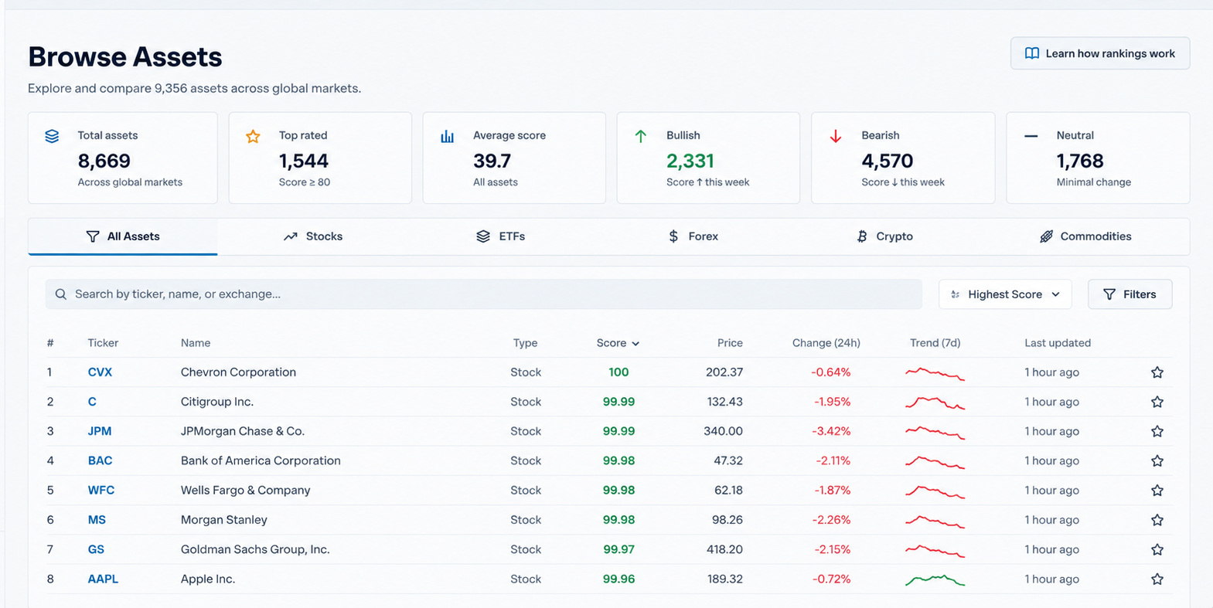
Task: Open the CVX ticker link
Action: 100,372
